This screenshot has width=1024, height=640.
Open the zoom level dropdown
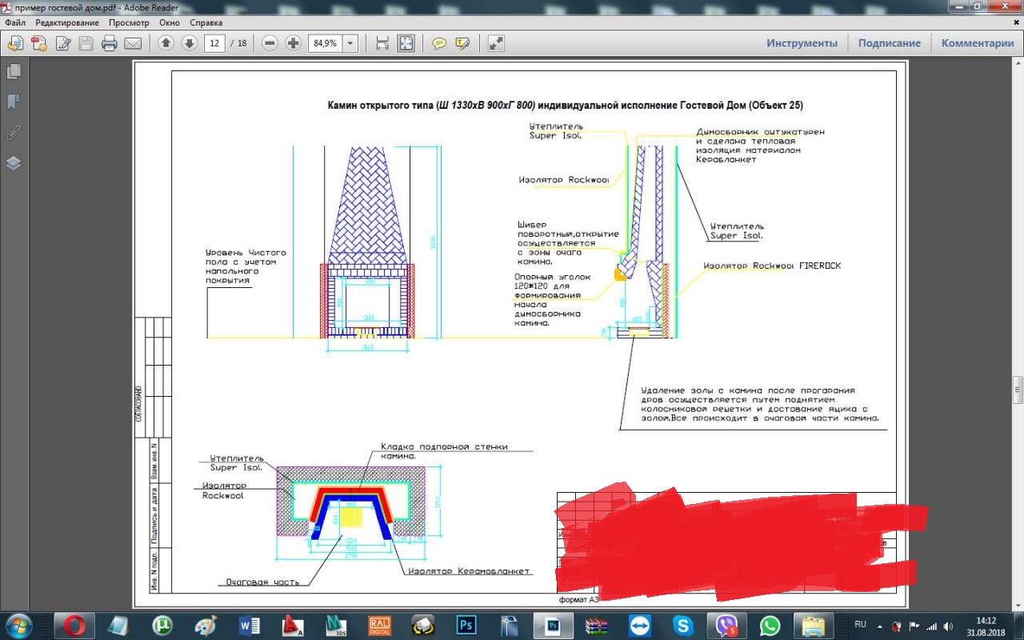point(350,43)
